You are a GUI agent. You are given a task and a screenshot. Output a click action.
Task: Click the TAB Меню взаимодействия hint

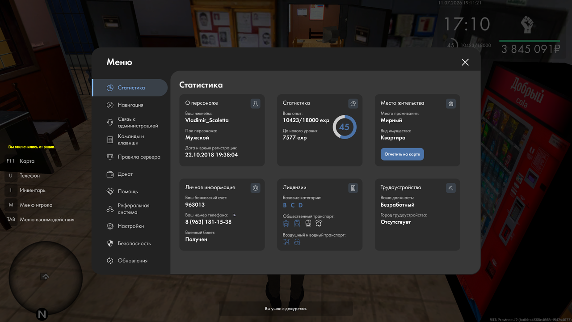[40, 220]
